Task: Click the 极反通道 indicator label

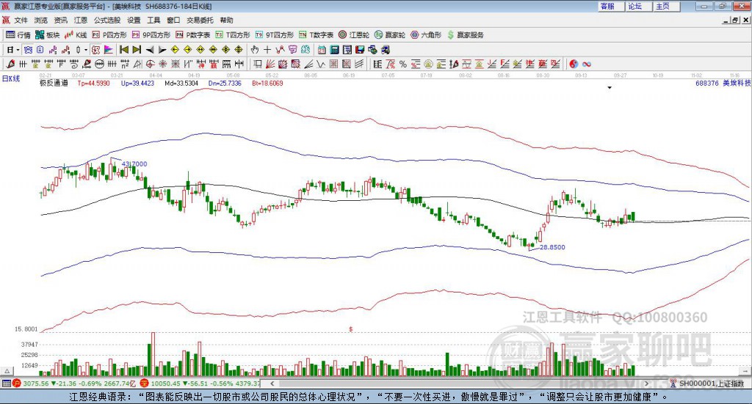Action: (x=54, y=84)
